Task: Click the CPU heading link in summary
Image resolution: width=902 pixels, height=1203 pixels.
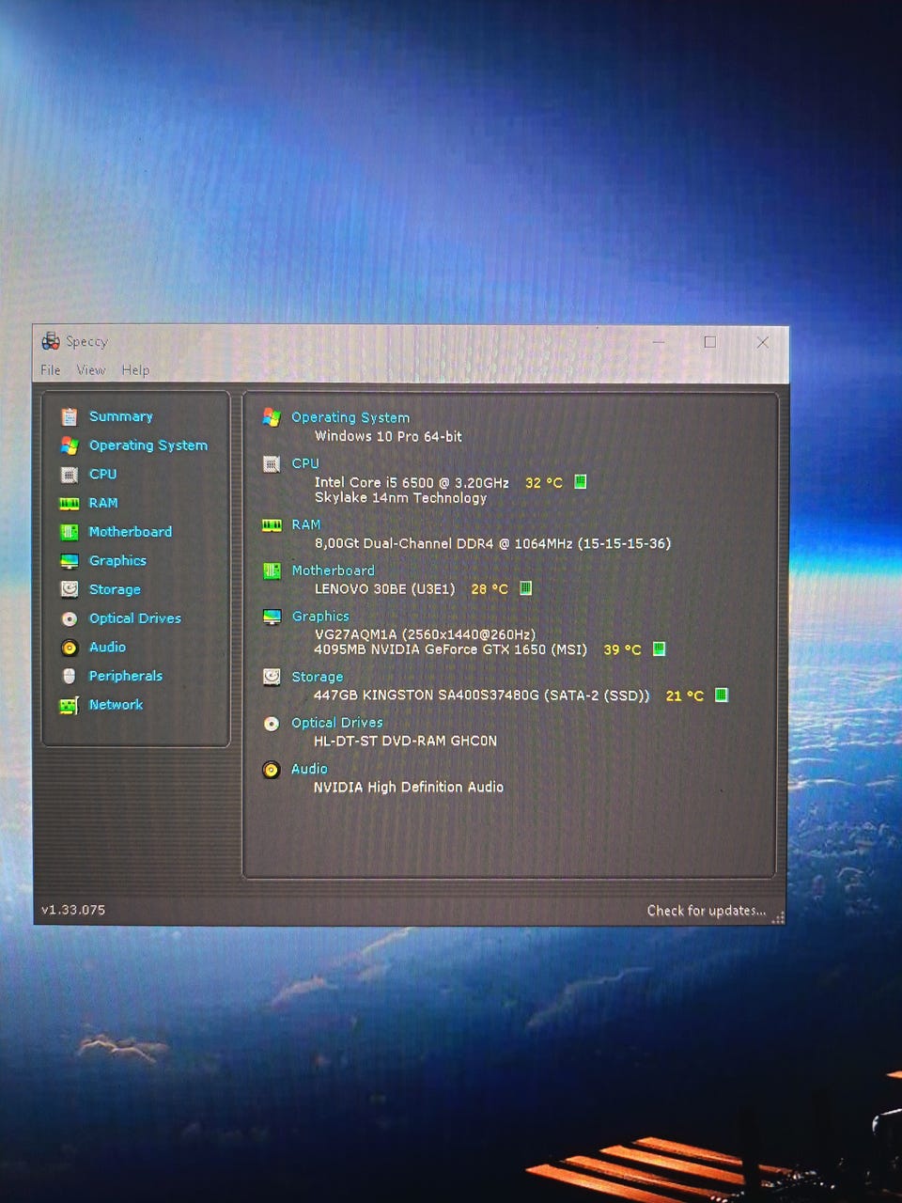Action: pyautogui.click(x=305, y=463)
